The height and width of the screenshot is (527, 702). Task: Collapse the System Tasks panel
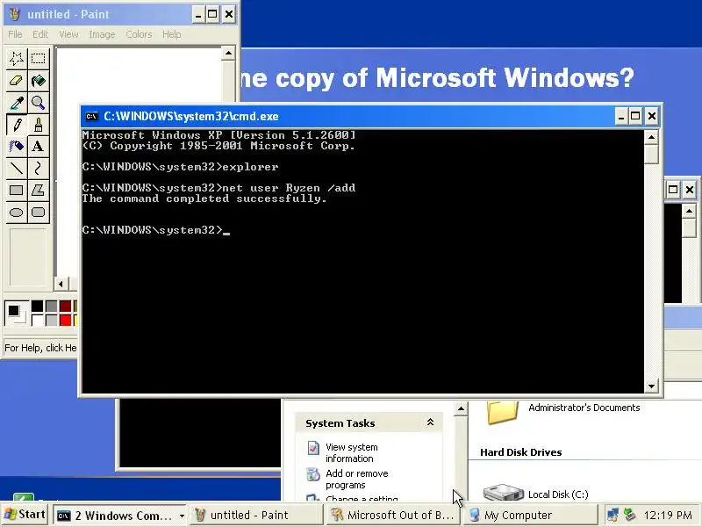coord(430,422)
